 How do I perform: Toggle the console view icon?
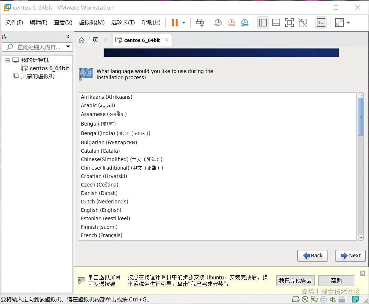321,22
